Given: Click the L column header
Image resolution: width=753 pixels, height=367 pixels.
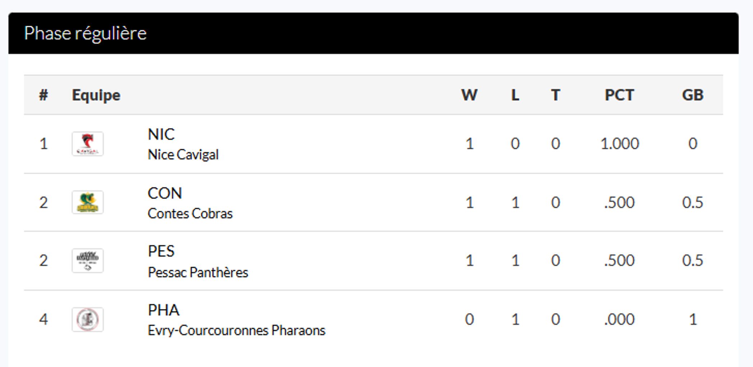Looking at the screenshot, I should (x=515, y=95).
